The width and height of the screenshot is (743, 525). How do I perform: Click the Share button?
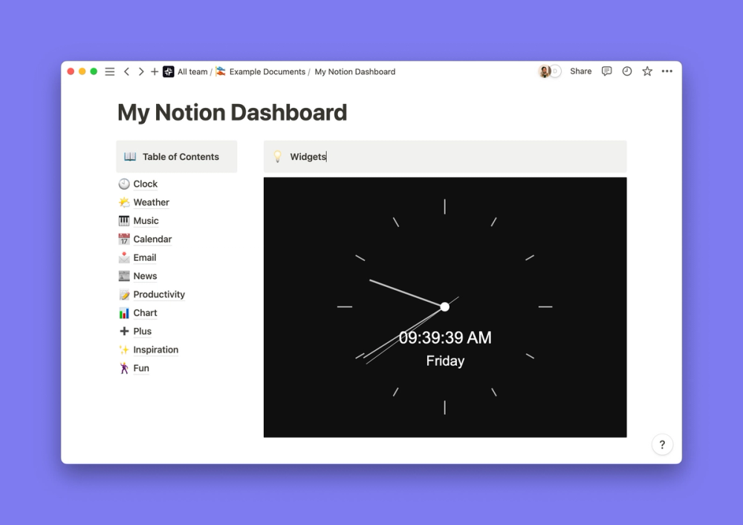(x=580, y=71)
